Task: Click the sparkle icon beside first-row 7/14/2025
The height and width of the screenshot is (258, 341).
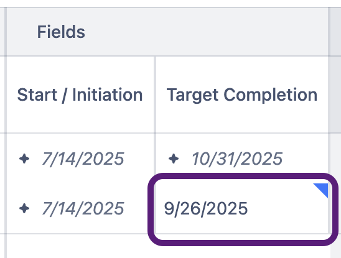Action: [x=24, y=159]
